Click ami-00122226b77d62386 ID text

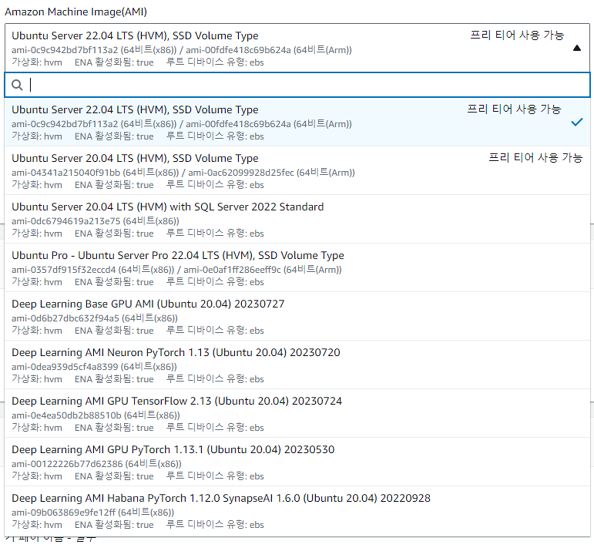tap(67, 464)
